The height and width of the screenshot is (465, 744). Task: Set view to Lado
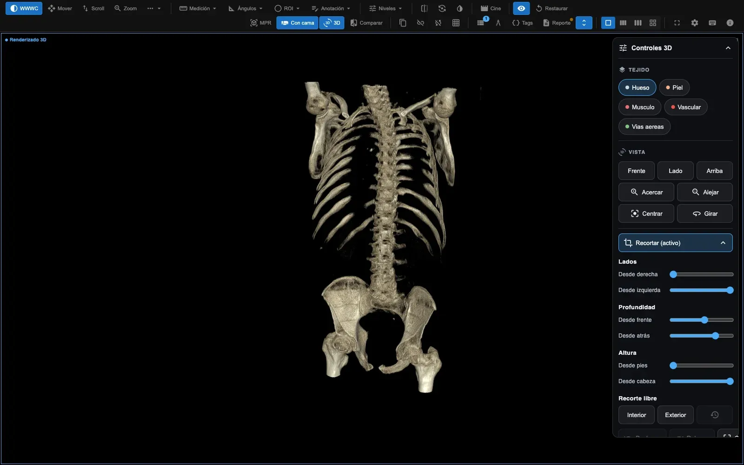(x=676, y=171)
